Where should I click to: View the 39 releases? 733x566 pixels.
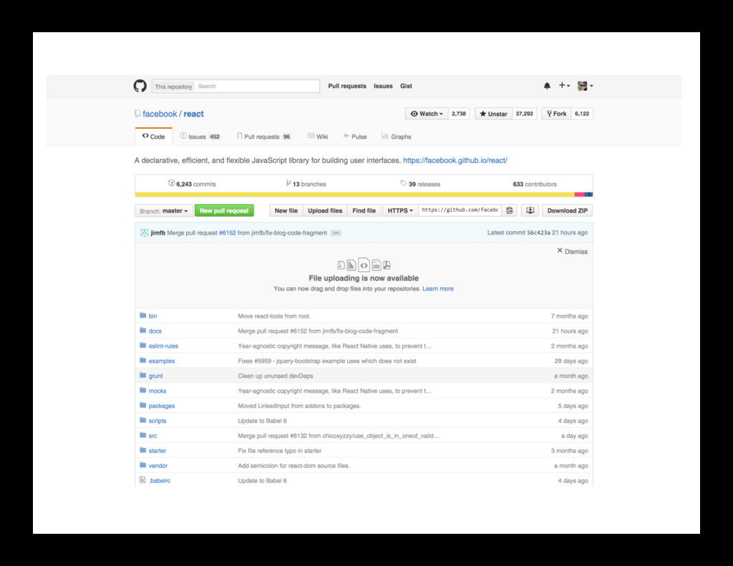click(419, 184)
